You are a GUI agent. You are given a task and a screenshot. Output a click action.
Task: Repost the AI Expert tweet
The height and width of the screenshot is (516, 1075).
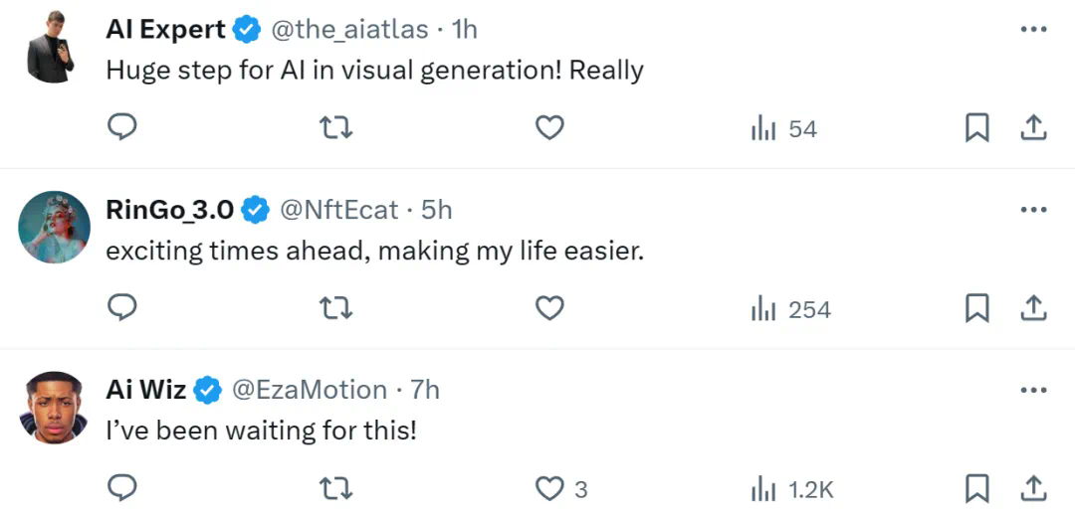coord(335,128)
